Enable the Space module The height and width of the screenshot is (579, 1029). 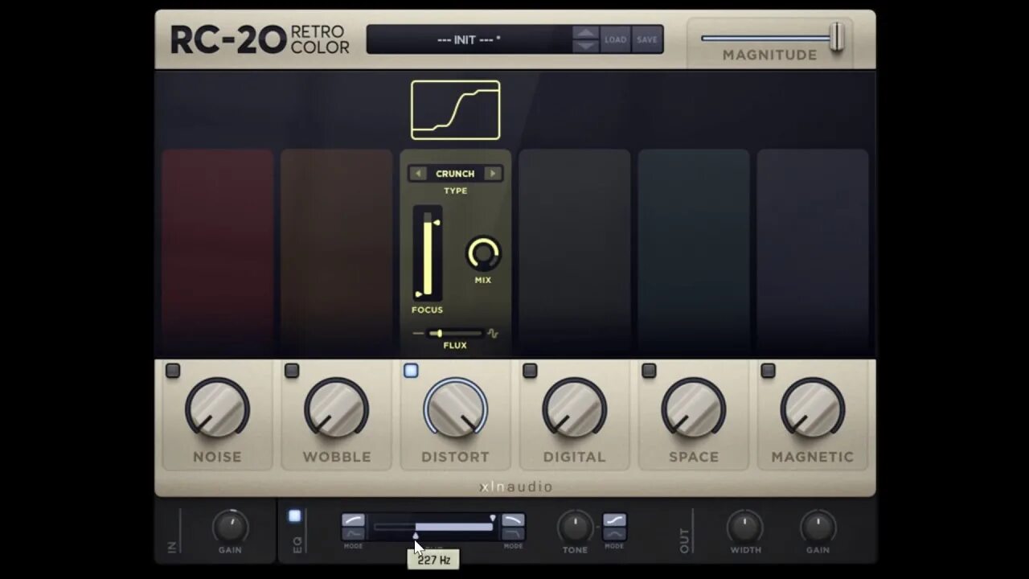pyautogui.click(x=649, y=371)
